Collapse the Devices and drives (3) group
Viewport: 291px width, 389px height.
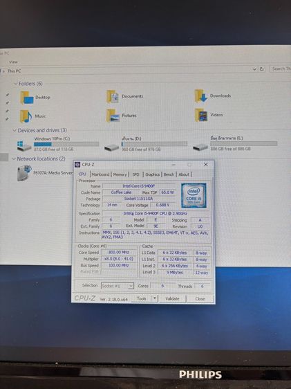(x=15, y=130)
